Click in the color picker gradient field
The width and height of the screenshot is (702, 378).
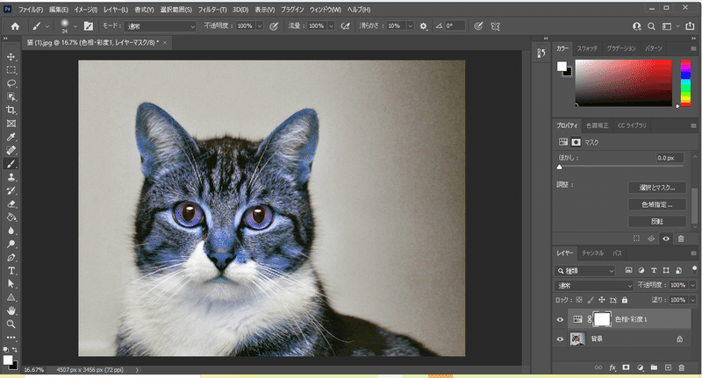(x=625, y=83)
